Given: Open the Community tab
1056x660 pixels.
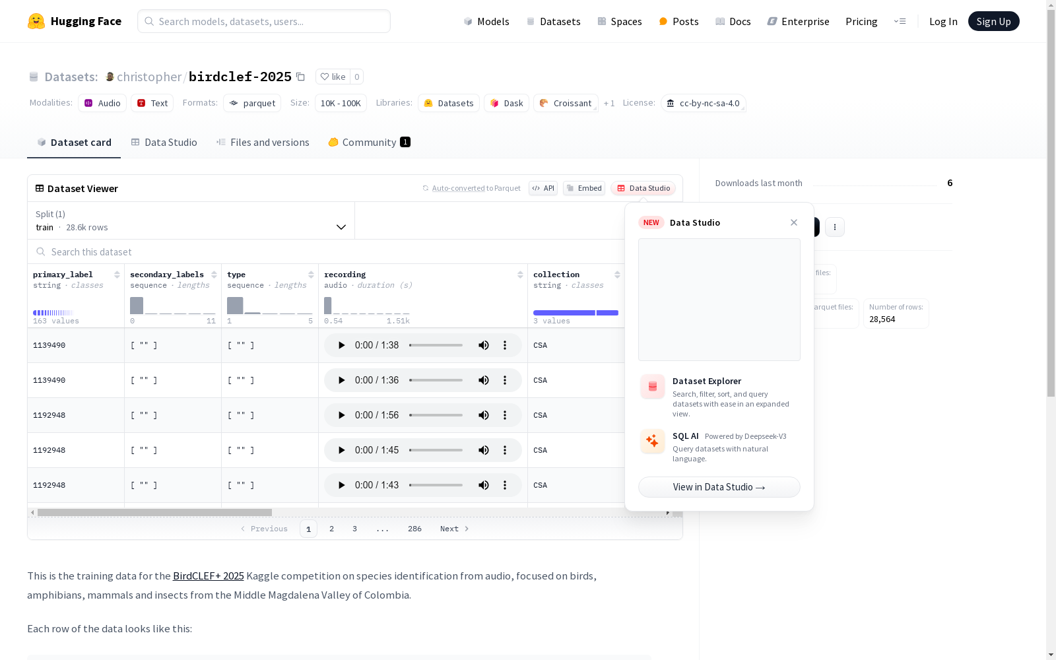Looking at the screenshot, I should pyautogui.click(x=369, y=143).
